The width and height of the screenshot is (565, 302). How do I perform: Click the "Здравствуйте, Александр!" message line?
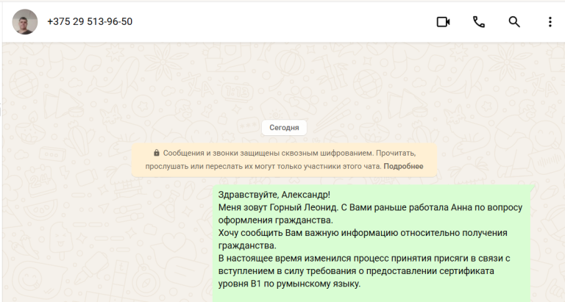[x=274, y=195]
